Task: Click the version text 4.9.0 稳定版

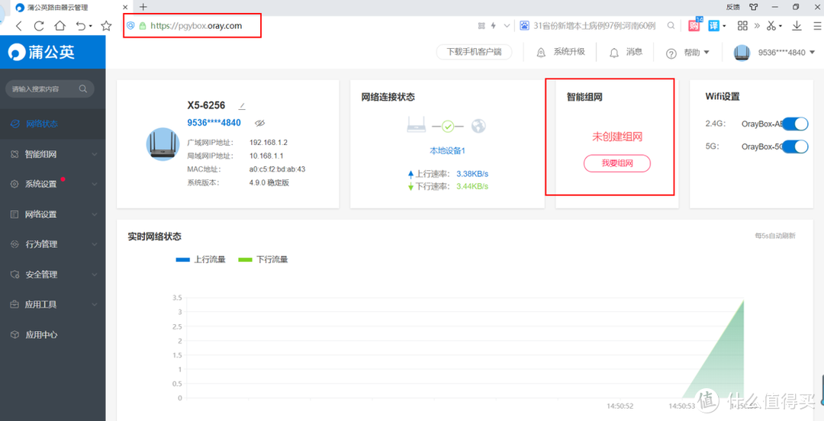Action: pyautogui.click(x=269, y=183)
